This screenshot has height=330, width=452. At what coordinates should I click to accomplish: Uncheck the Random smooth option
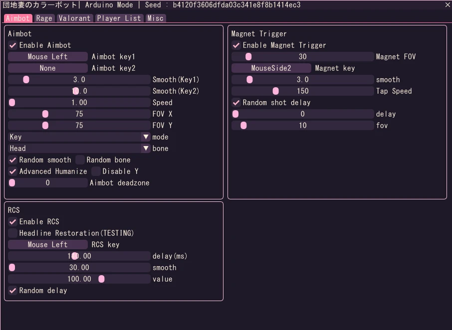pyautogui.click(x=12, y=160)
